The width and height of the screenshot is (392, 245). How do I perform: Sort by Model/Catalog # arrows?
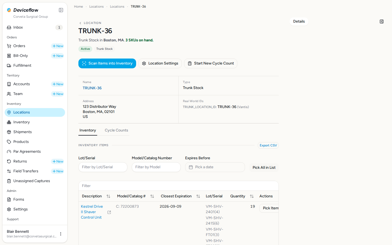[x=152, y=196]
